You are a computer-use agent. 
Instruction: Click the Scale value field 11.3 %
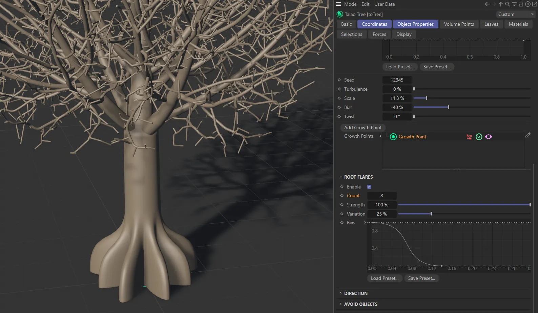397,98
